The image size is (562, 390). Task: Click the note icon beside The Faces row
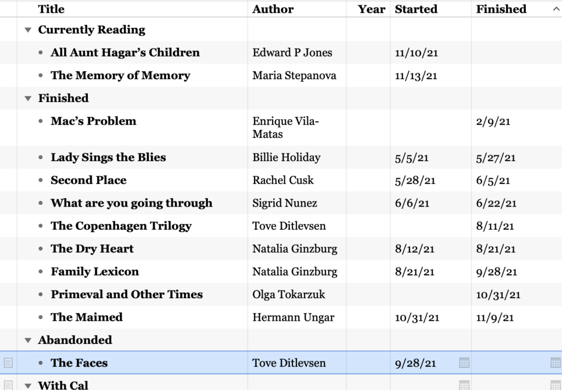pyautogui.click(x=8, y=363)
